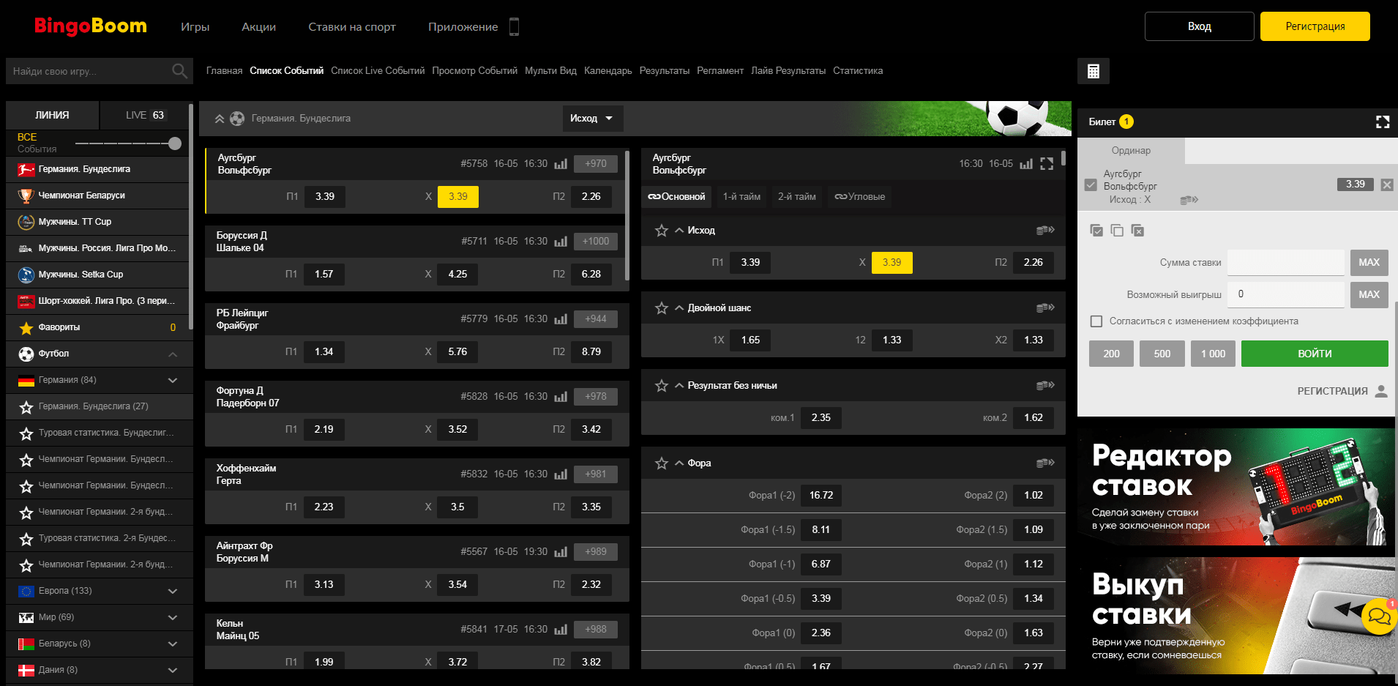Image resolution: width=1398 pixels, height=686 pixels.
Task: Open the Исход dropdown
Action: (x=593, y=119)
